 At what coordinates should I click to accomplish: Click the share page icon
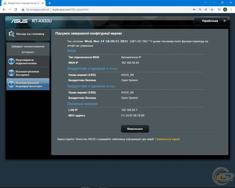206,10
